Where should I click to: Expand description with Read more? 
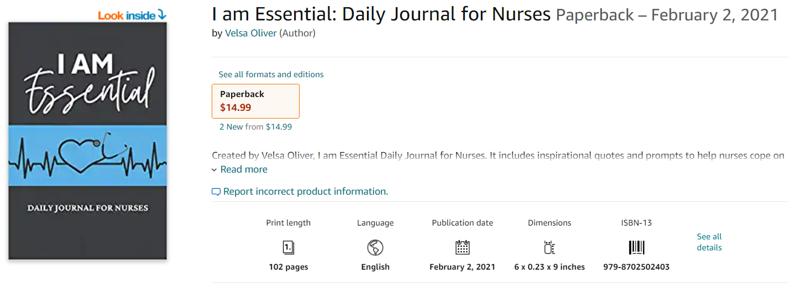pyautogui.click(x=244, y=169)
